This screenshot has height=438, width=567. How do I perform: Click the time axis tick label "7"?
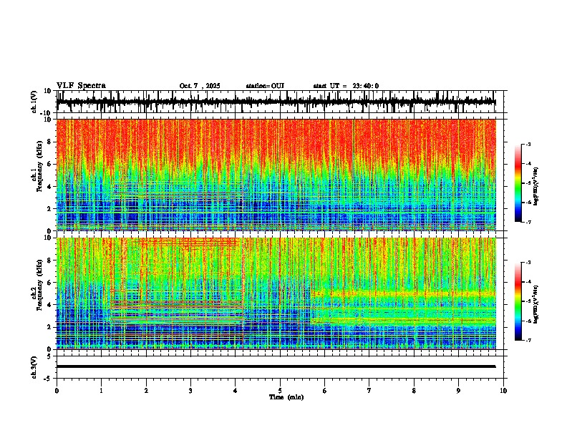pos(369,391)
